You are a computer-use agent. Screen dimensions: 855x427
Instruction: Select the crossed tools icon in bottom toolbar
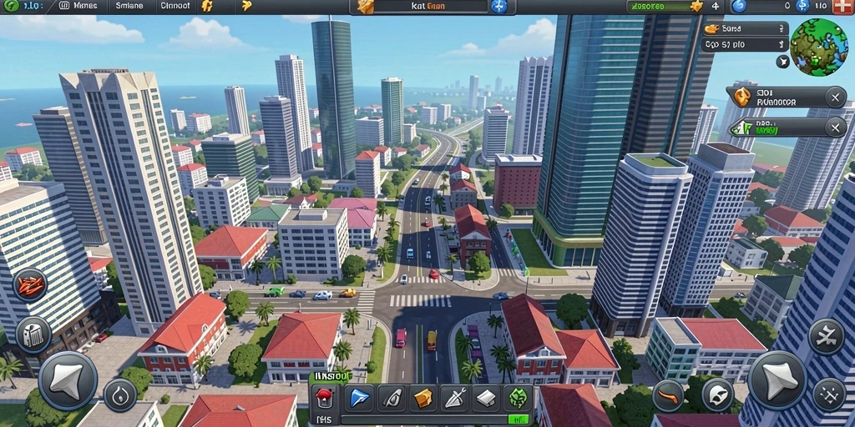(x=454, y=398)
